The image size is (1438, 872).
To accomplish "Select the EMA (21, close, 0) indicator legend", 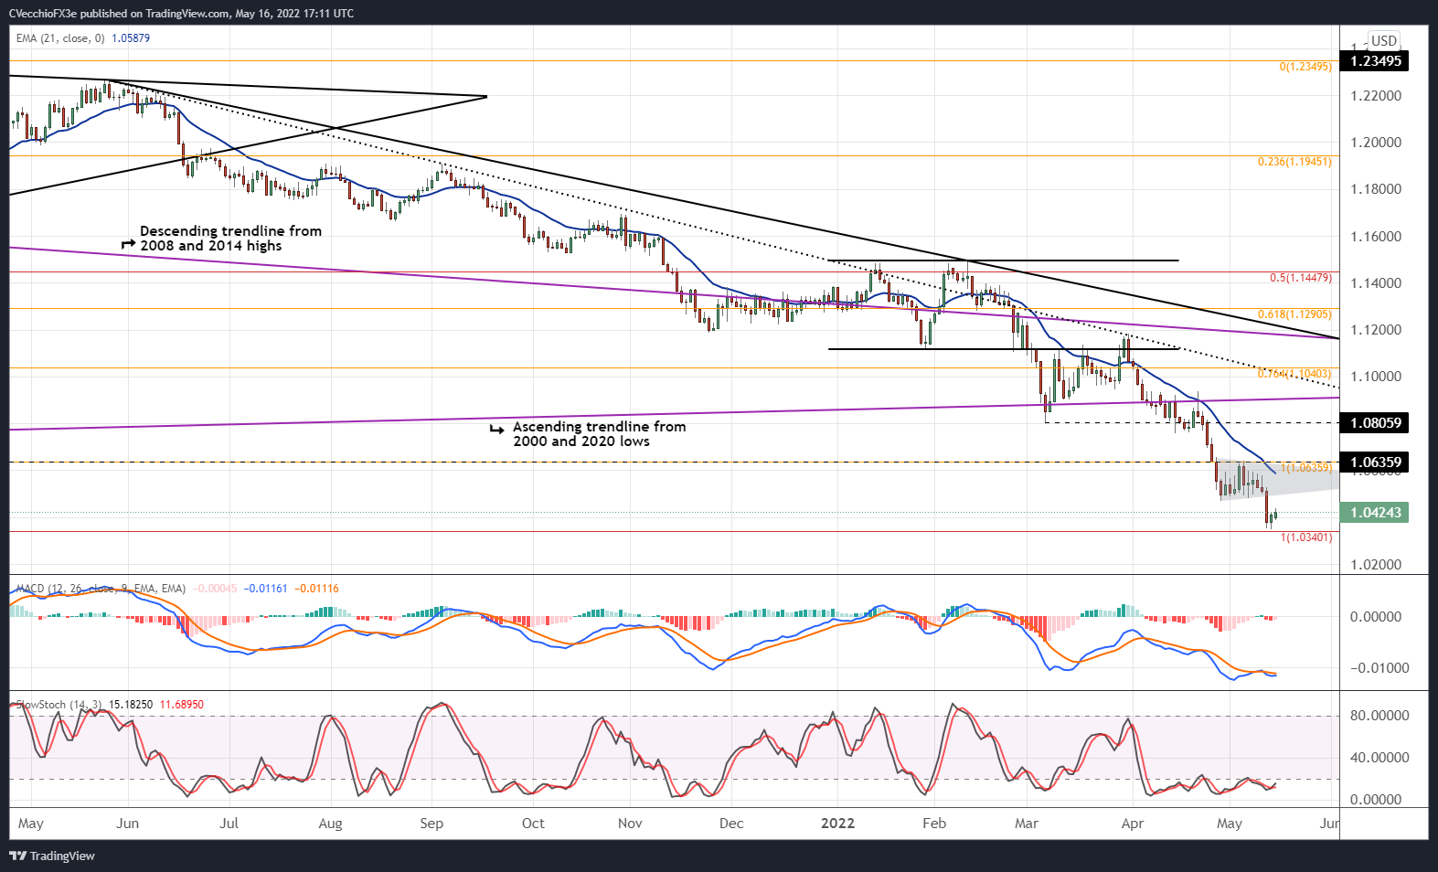I will point(60,38).
